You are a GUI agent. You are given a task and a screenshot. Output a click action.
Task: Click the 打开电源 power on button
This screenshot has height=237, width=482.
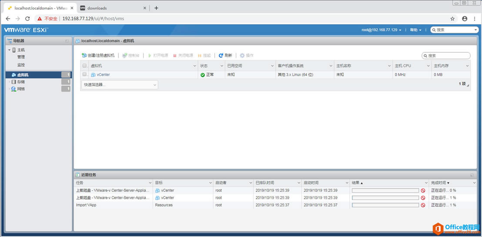[158, 55]
